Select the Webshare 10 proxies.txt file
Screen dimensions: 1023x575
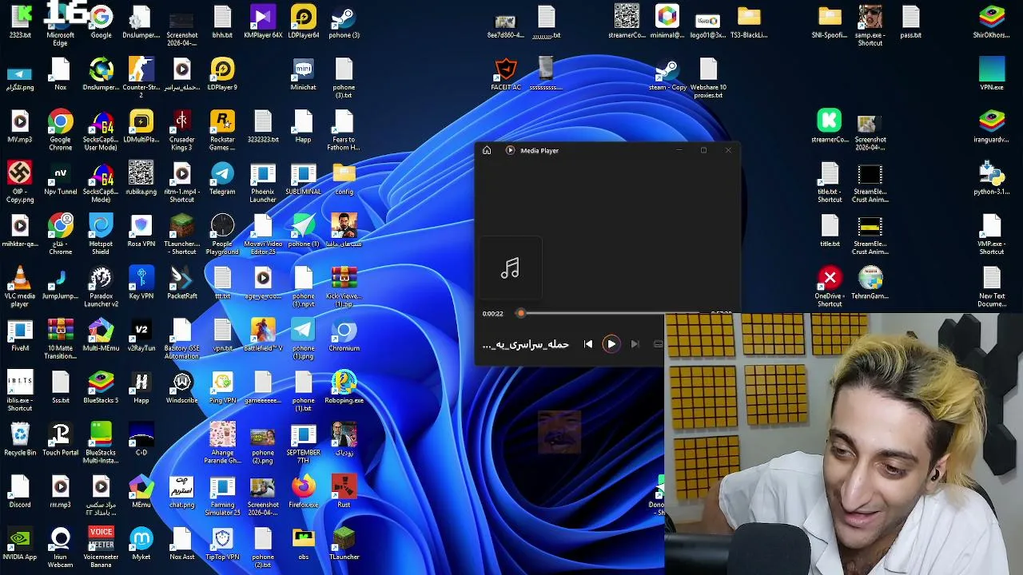[x=708, y=77]
